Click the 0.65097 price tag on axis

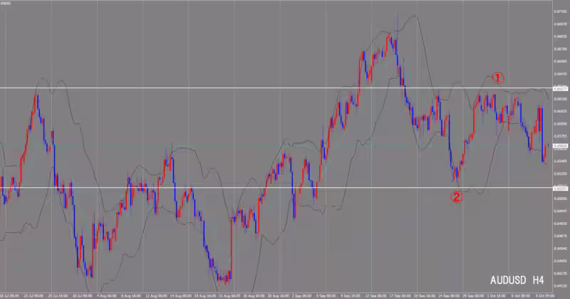[560, 188]
